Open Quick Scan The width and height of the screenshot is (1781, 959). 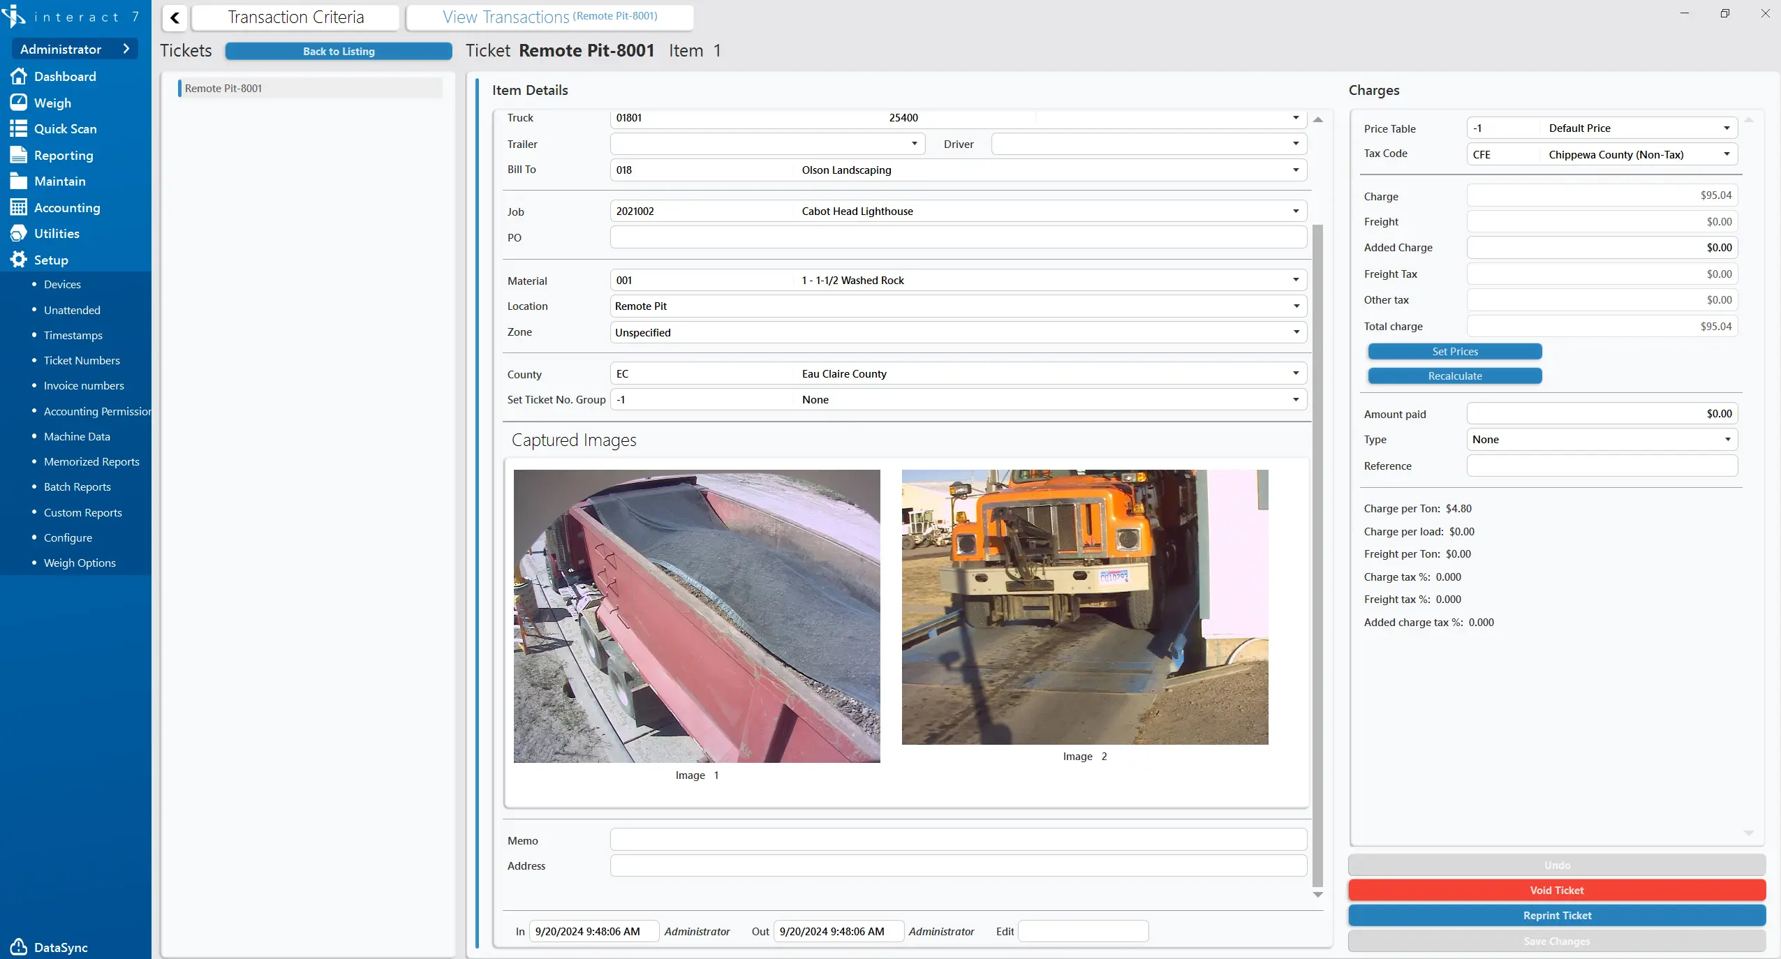pos(65,128)
